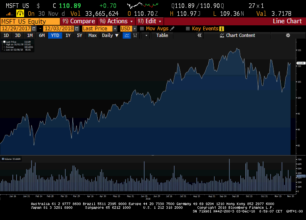Select the 6M range tab
Image resolution: width=306 pixels, height=220 pixels.
point(42,35)
